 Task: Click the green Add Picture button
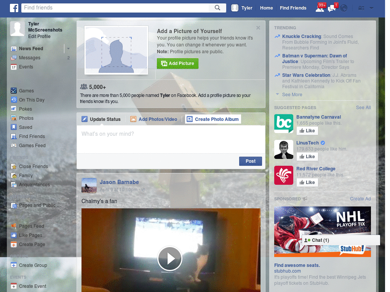point(177,63)
